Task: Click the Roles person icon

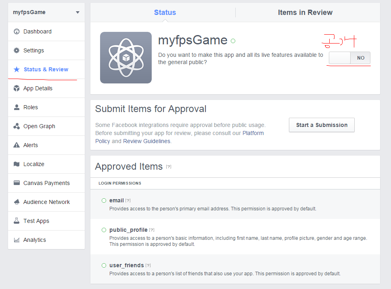Action: (x=17, y=107)
